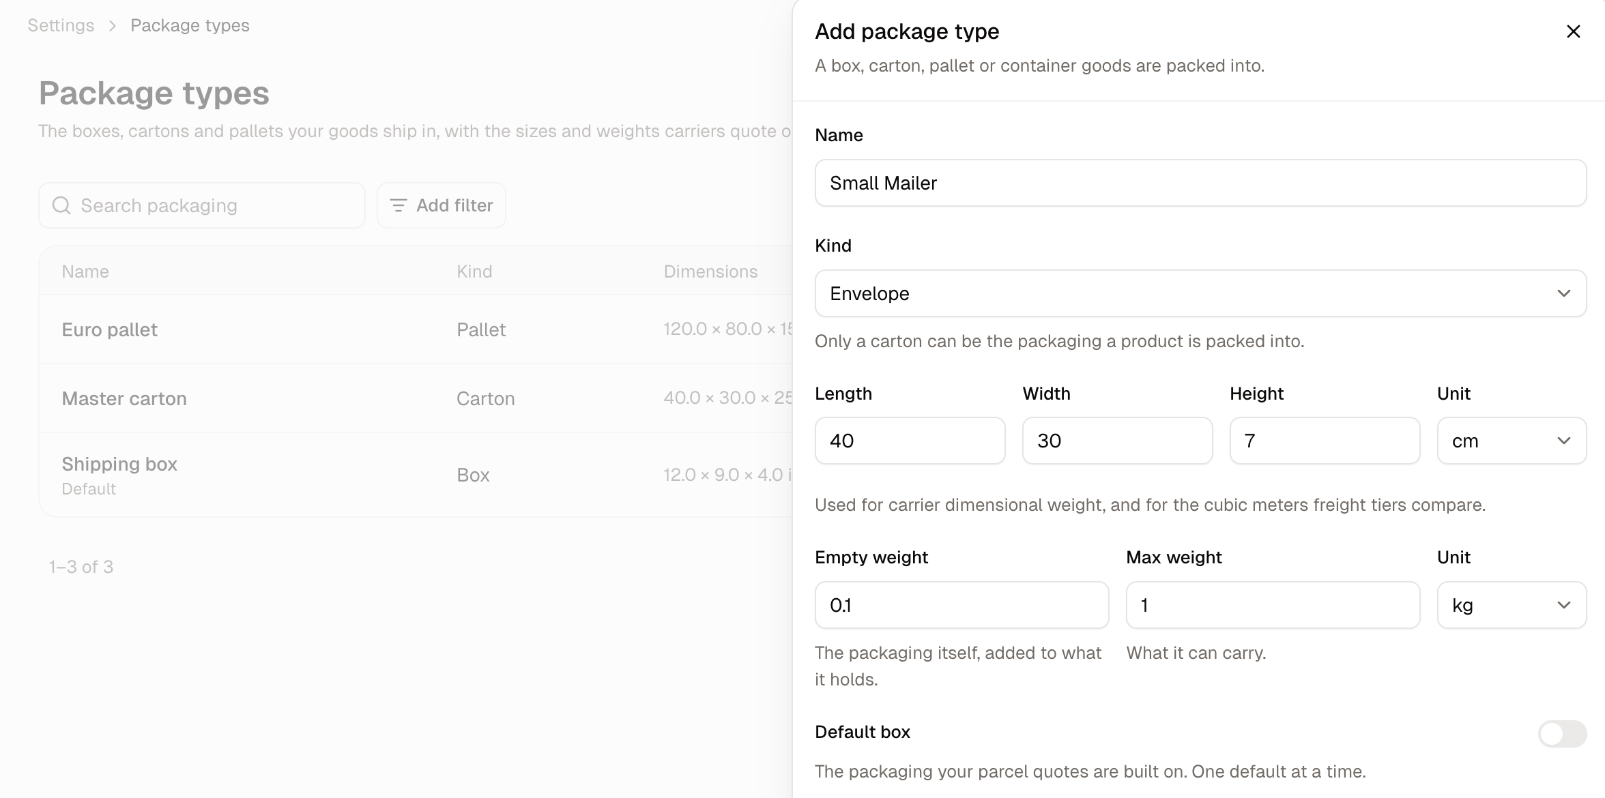
Task: Open the weight unit dropdown (kg)
Action: coord(1512,605)
